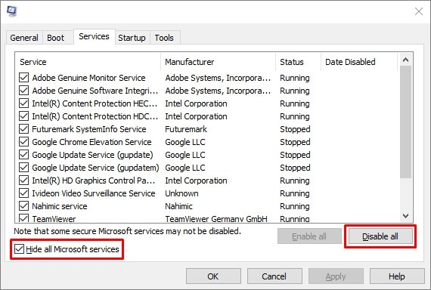Toggle Ivideon Video Surveillance Service checkbox
The image size is (431, 290).
(24, 193)
